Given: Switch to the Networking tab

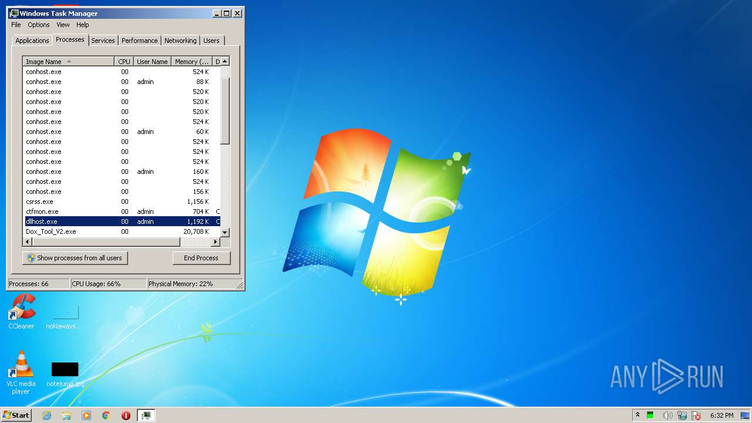Looking at the screenshot, I should tap(180, 41).
